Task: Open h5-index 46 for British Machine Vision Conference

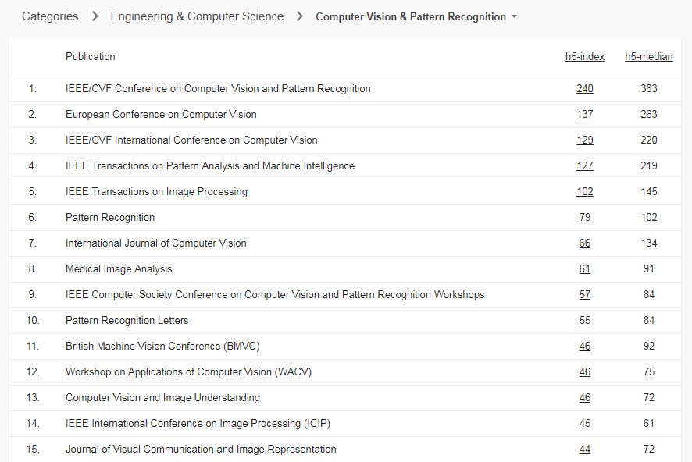Action: [585, 346]
